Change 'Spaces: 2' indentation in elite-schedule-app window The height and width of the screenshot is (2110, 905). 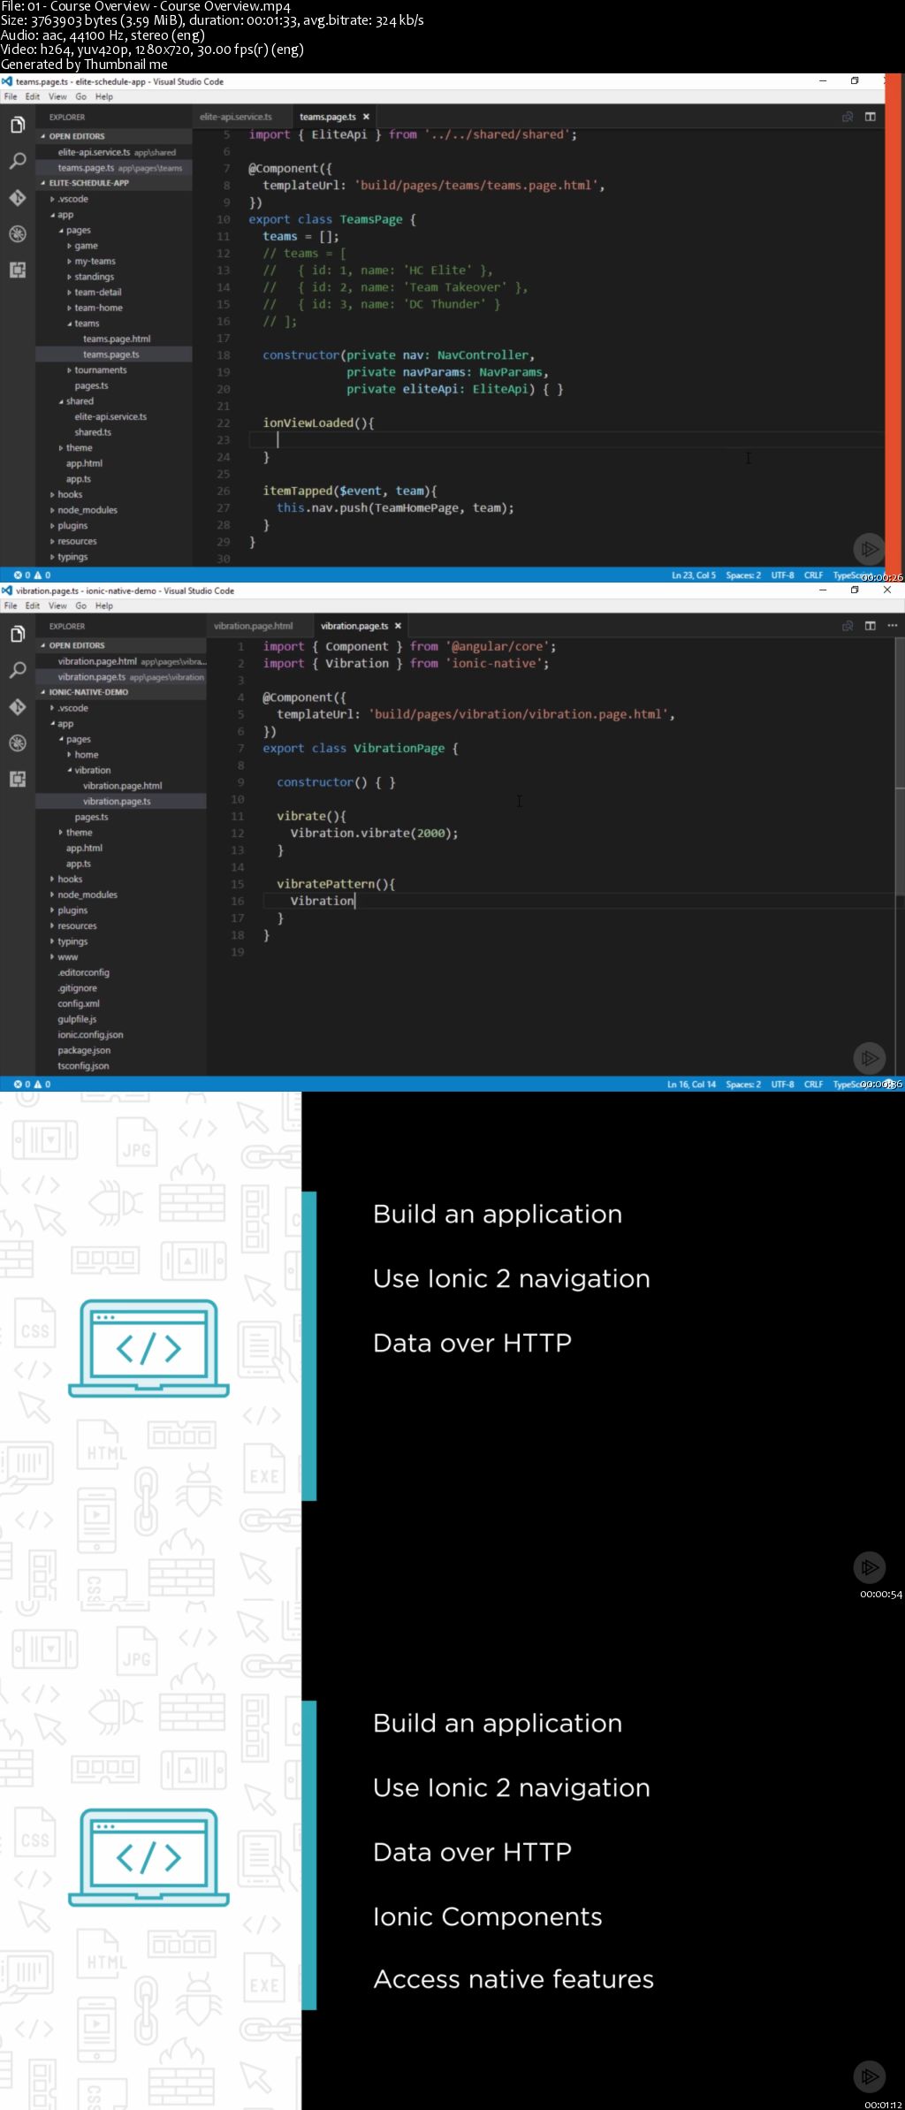[x=743, y=575]
